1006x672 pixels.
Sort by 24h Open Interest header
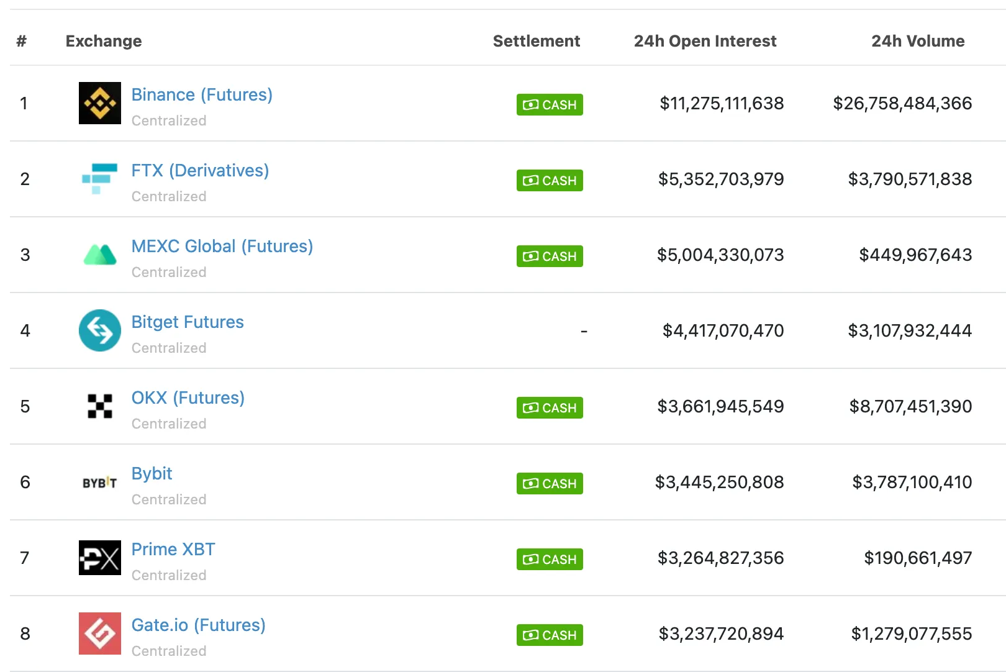pos(705,41)
